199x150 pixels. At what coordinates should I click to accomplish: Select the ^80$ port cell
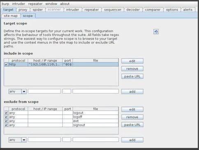67,64
